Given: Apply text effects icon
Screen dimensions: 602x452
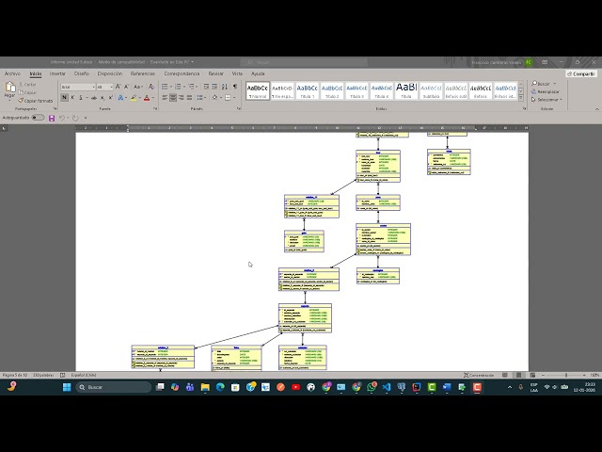Looking at the screenshot, I should click(x=121, y=98).
